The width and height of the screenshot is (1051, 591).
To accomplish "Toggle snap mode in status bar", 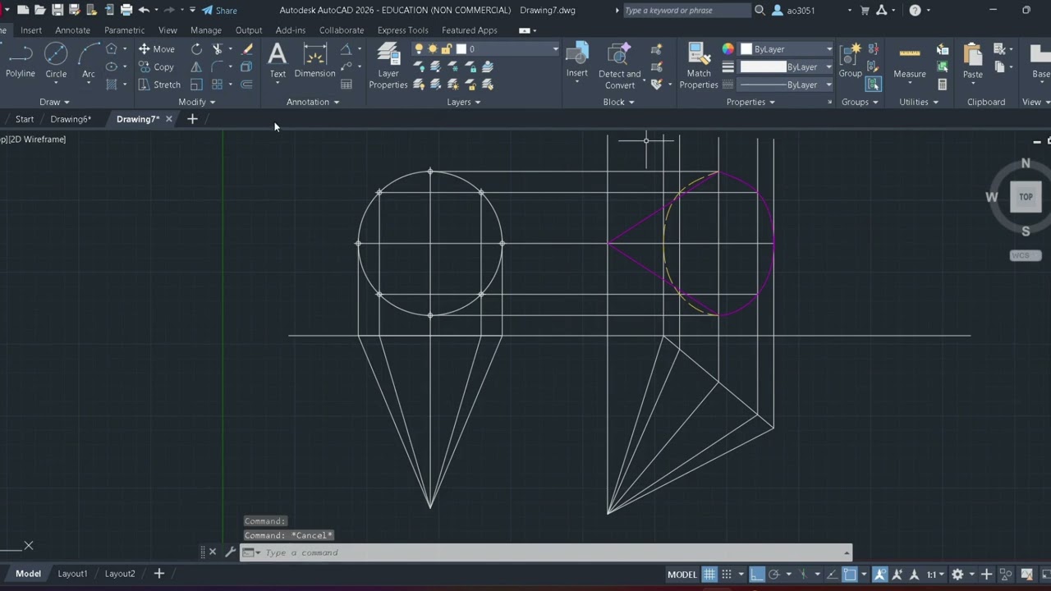I will coord(727,575).
